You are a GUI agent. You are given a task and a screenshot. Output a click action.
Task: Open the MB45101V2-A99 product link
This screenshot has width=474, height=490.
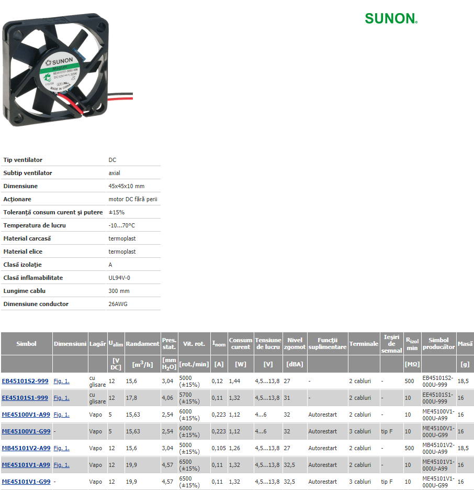26,448
